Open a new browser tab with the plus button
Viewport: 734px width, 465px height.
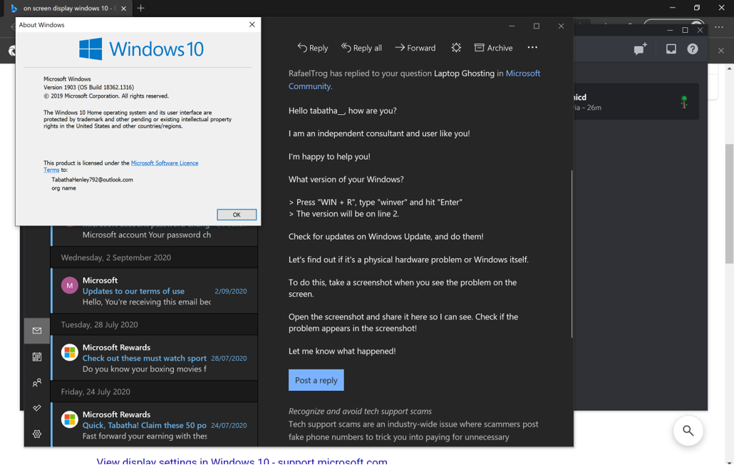(141, 8)
